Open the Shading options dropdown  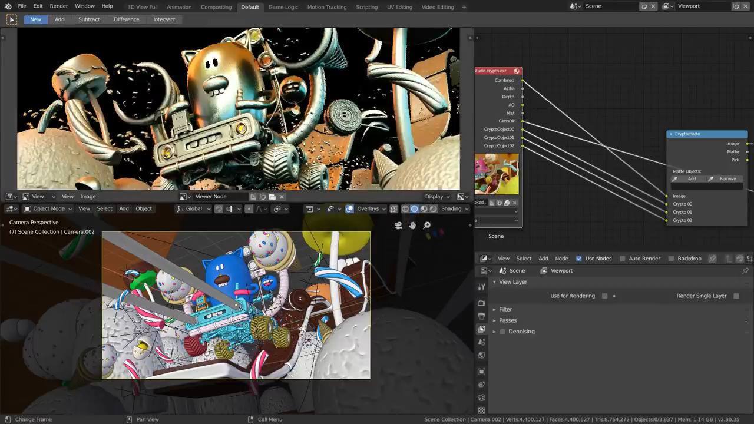[455, 208]
